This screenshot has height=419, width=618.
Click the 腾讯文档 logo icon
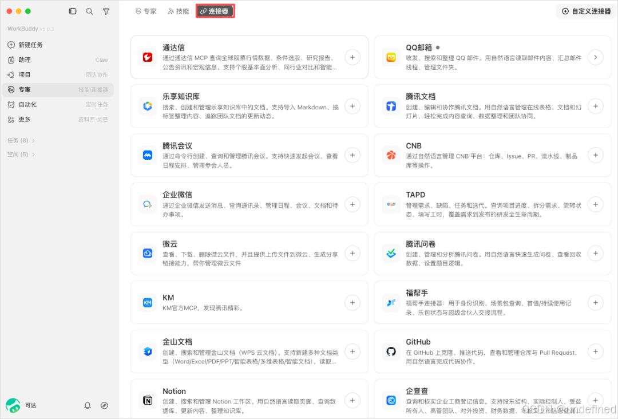(x=391, y=106)
